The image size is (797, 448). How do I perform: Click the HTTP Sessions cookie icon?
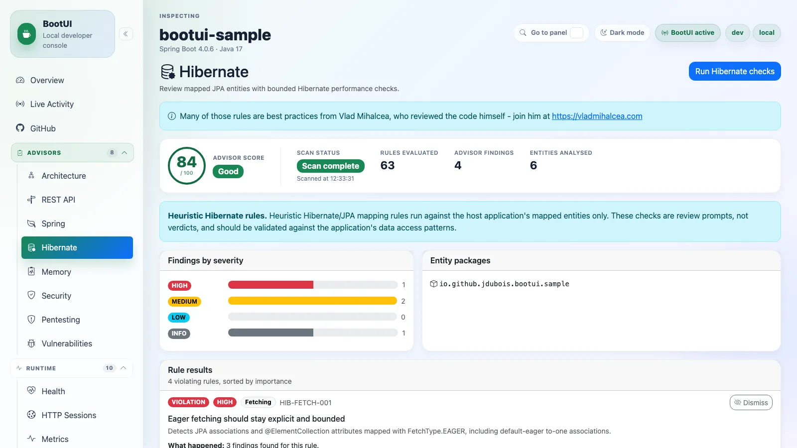tap(31, 415)
